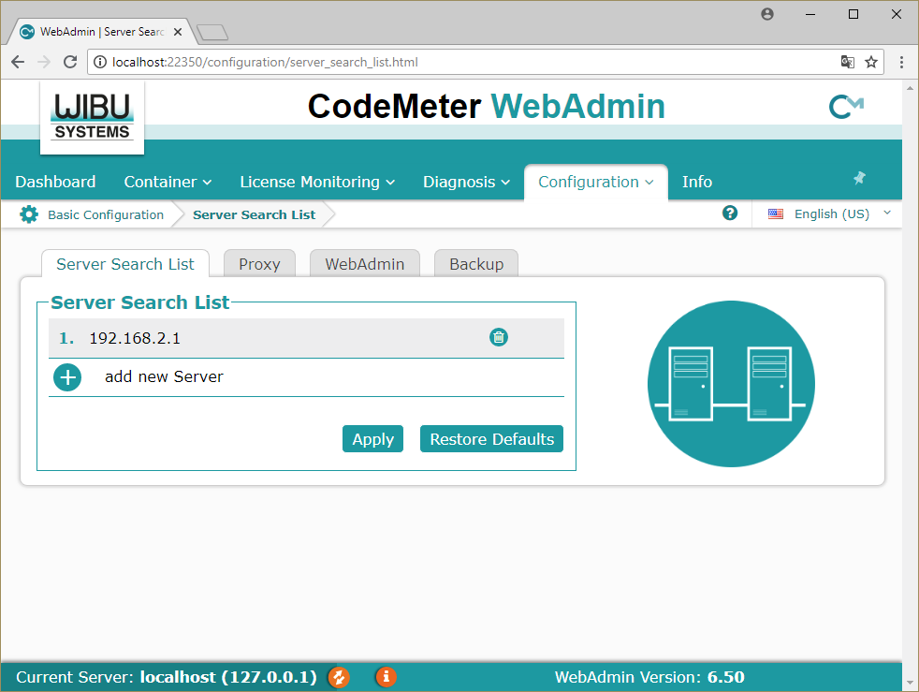919x692 pixels.
Task: Click the pin icon in navigation bar
Action: click(x=859, y=178)
